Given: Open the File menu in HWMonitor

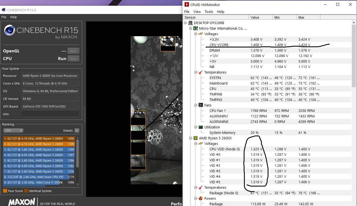Looking at the screenshot, I should [x=187, y=12].
